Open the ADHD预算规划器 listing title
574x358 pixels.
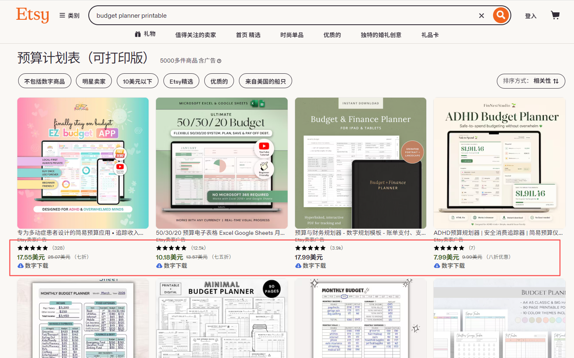(498, 233)
